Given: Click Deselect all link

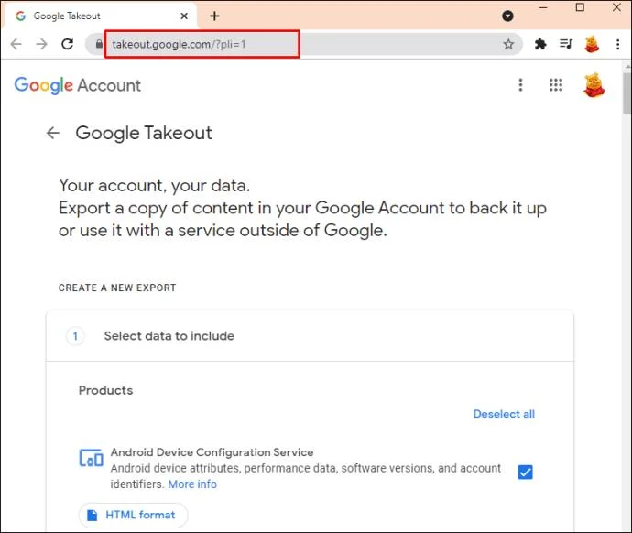Looking at the screenshot, I should tap(504, 414).
